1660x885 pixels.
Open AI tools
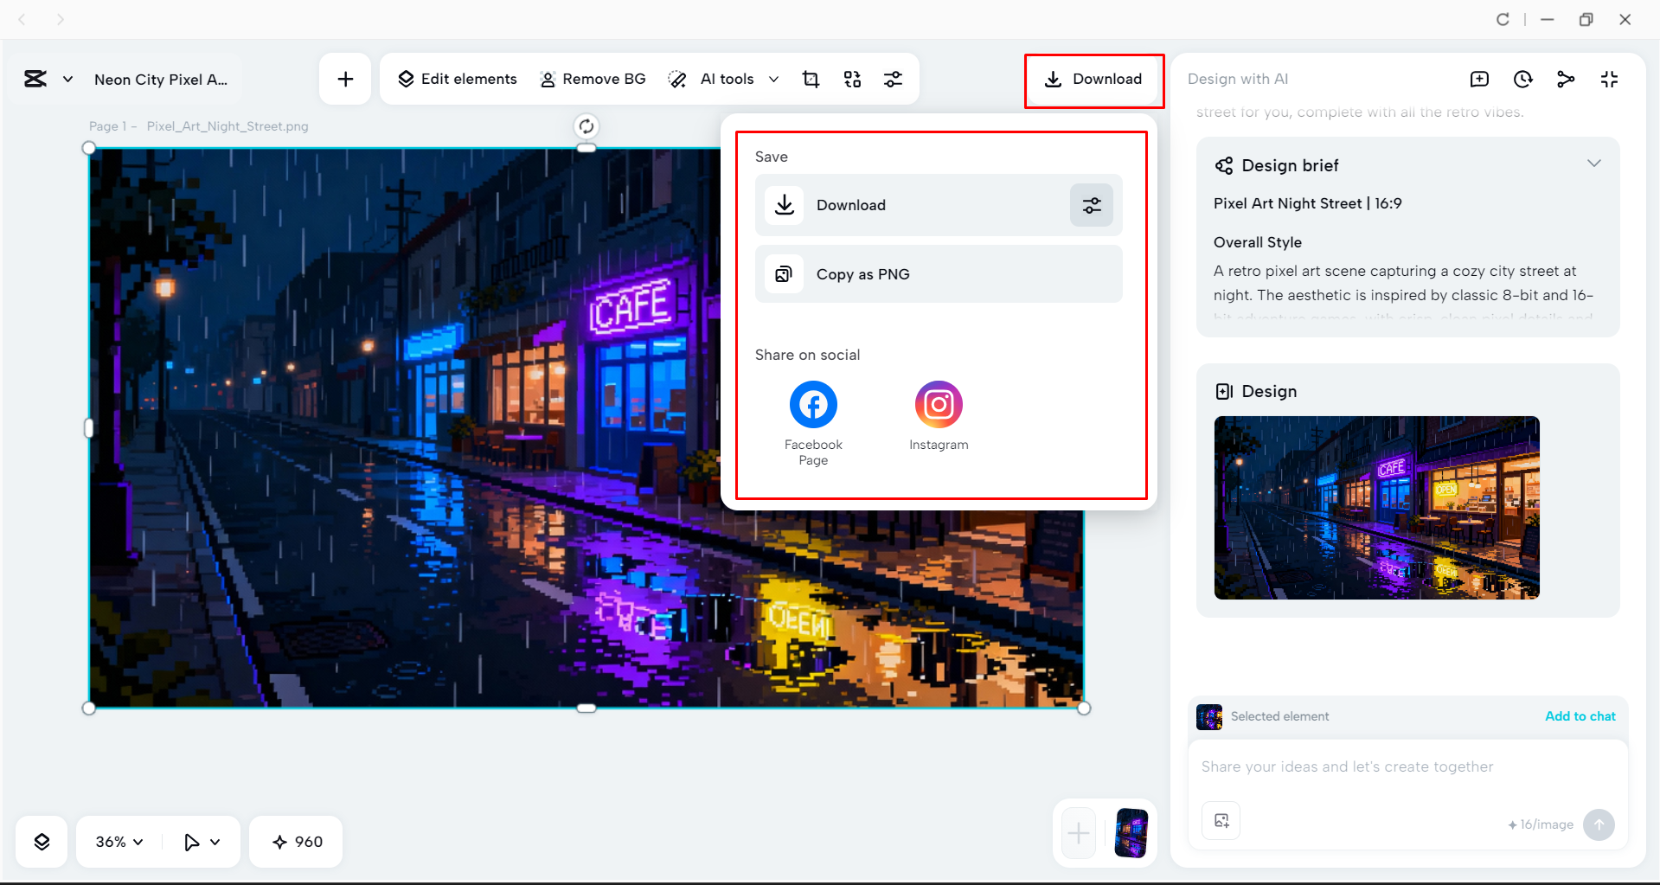click(712, 79)
